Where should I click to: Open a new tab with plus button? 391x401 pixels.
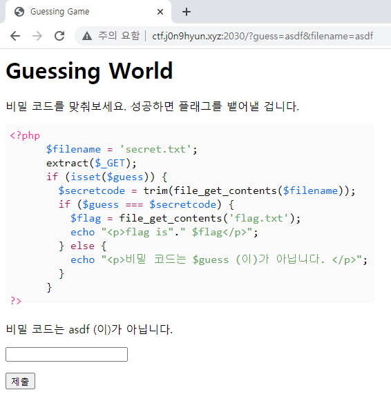[187, 12]
